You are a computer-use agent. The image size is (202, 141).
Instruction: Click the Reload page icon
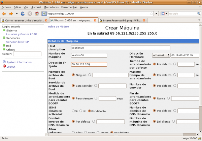[23, 14]
